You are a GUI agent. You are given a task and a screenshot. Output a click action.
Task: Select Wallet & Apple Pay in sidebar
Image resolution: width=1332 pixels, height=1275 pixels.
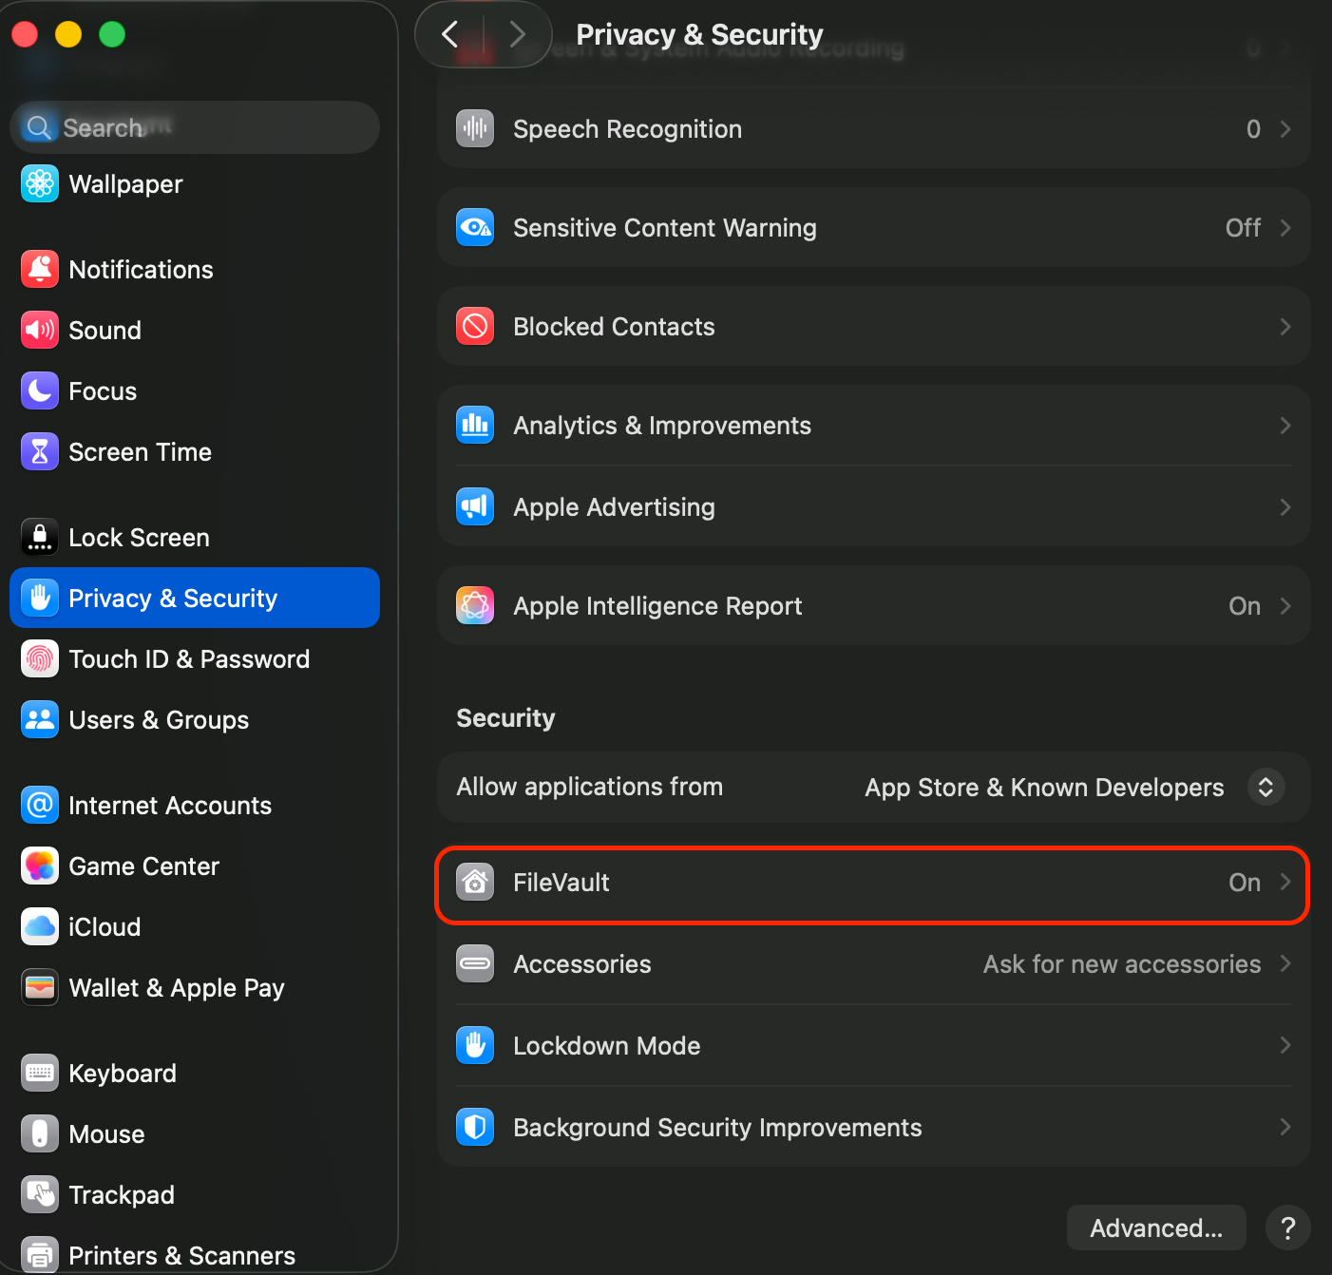[x=176, y=988]
